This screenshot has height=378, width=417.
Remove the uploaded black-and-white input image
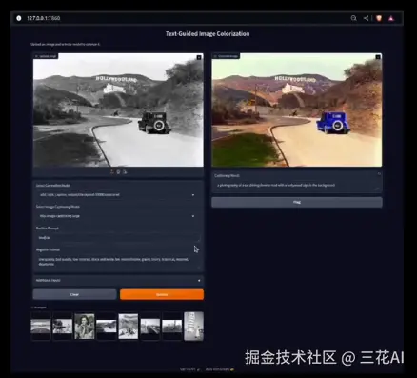click(x=199, y=57)
